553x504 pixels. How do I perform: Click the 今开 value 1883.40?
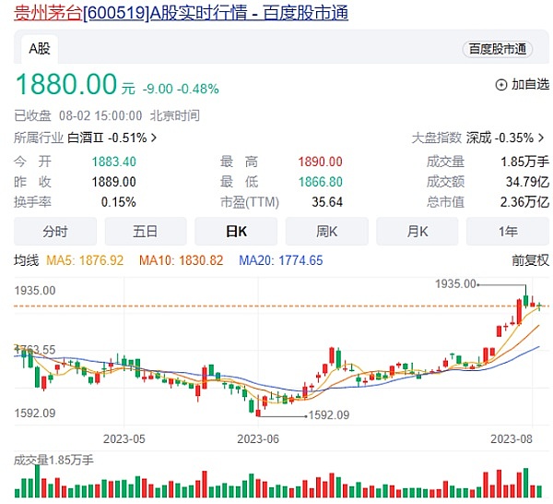114,162
